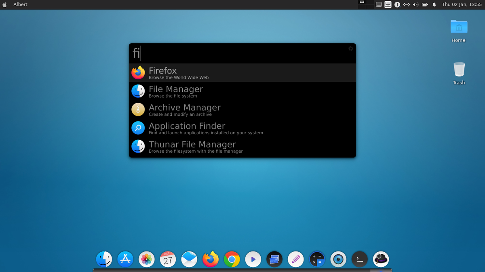Image resolution: width=485 pixels, height=272 pixels.
Task: Launch the Calculator from the dock
Action: [317, 259]
